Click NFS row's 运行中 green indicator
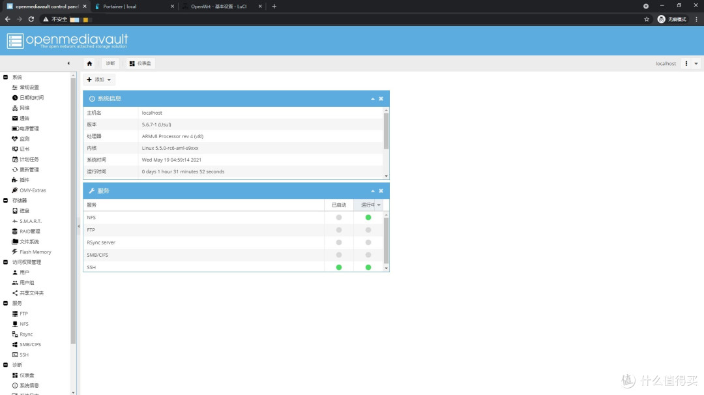This screenshot has height=395, width=704. 368,218
